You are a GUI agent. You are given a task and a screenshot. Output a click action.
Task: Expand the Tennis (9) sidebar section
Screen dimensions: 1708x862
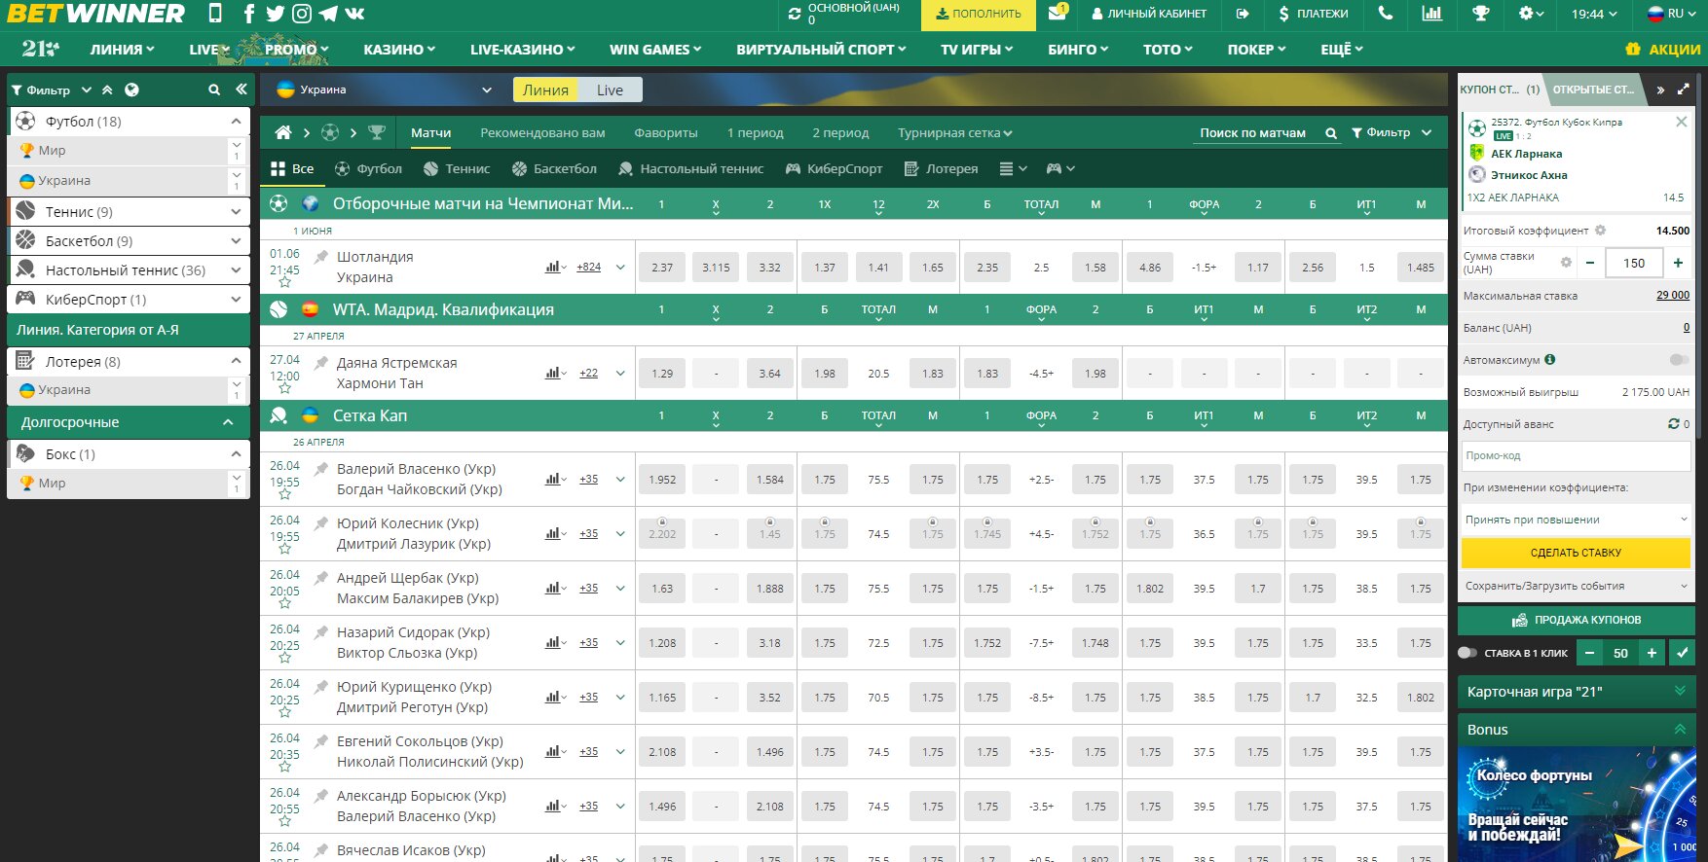pyautogui.click(x=236, y=211)
